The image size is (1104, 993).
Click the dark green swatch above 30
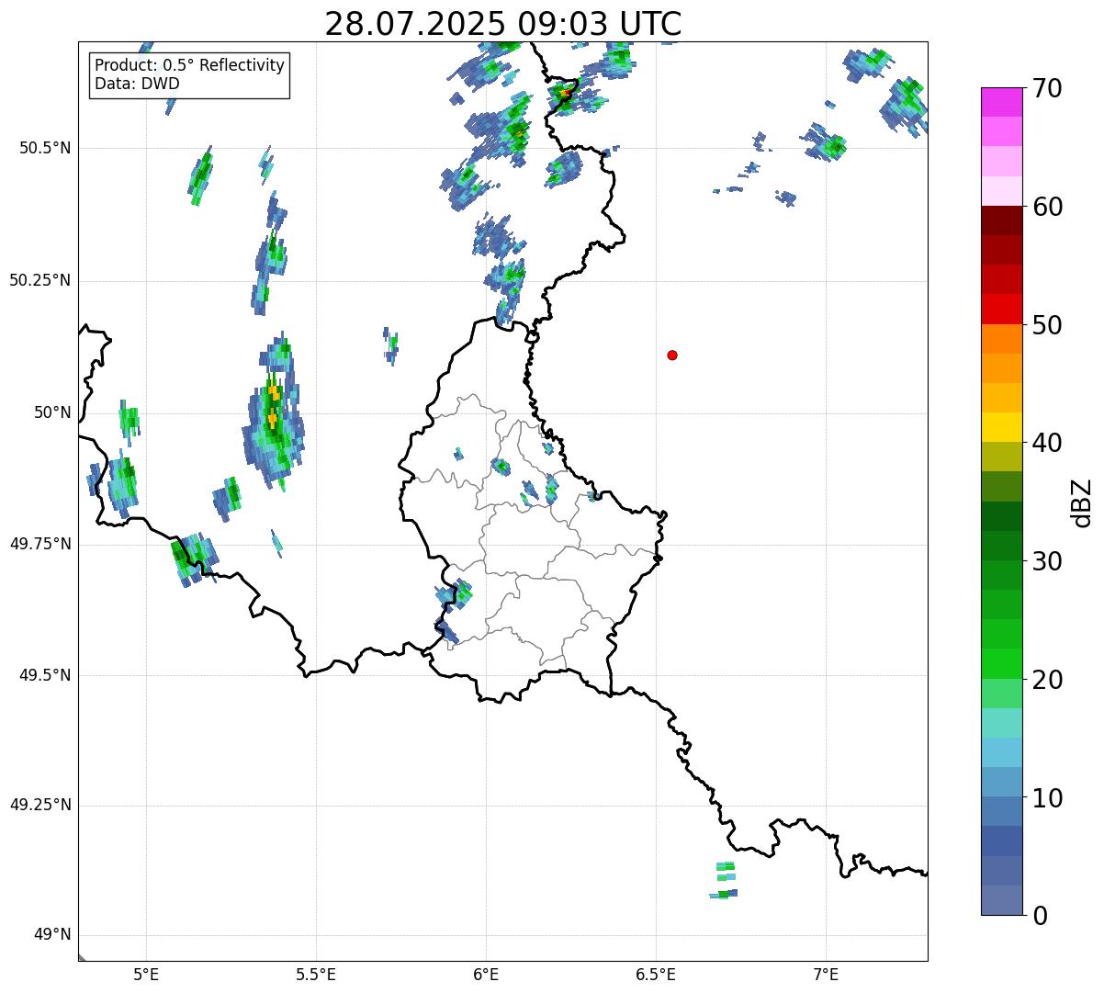pos(1002,546)
